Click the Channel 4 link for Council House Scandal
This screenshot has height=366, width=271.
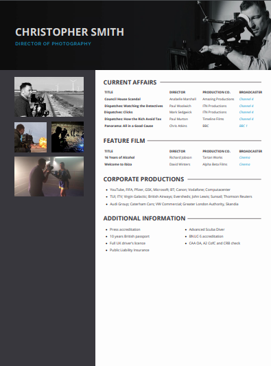pos(246,99)
